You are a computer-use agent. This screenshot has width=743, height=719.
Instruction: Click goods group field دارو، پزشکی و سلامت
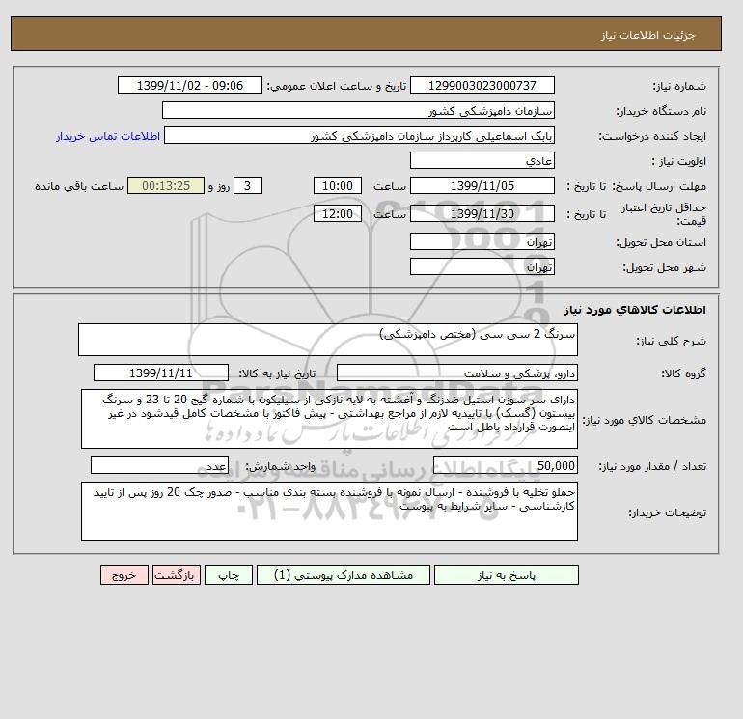[x=456, y=373]
